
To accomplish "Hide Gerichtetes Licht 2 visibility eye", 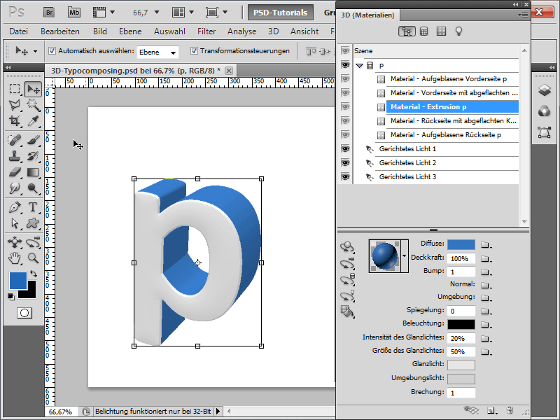I will coord(344,162).
